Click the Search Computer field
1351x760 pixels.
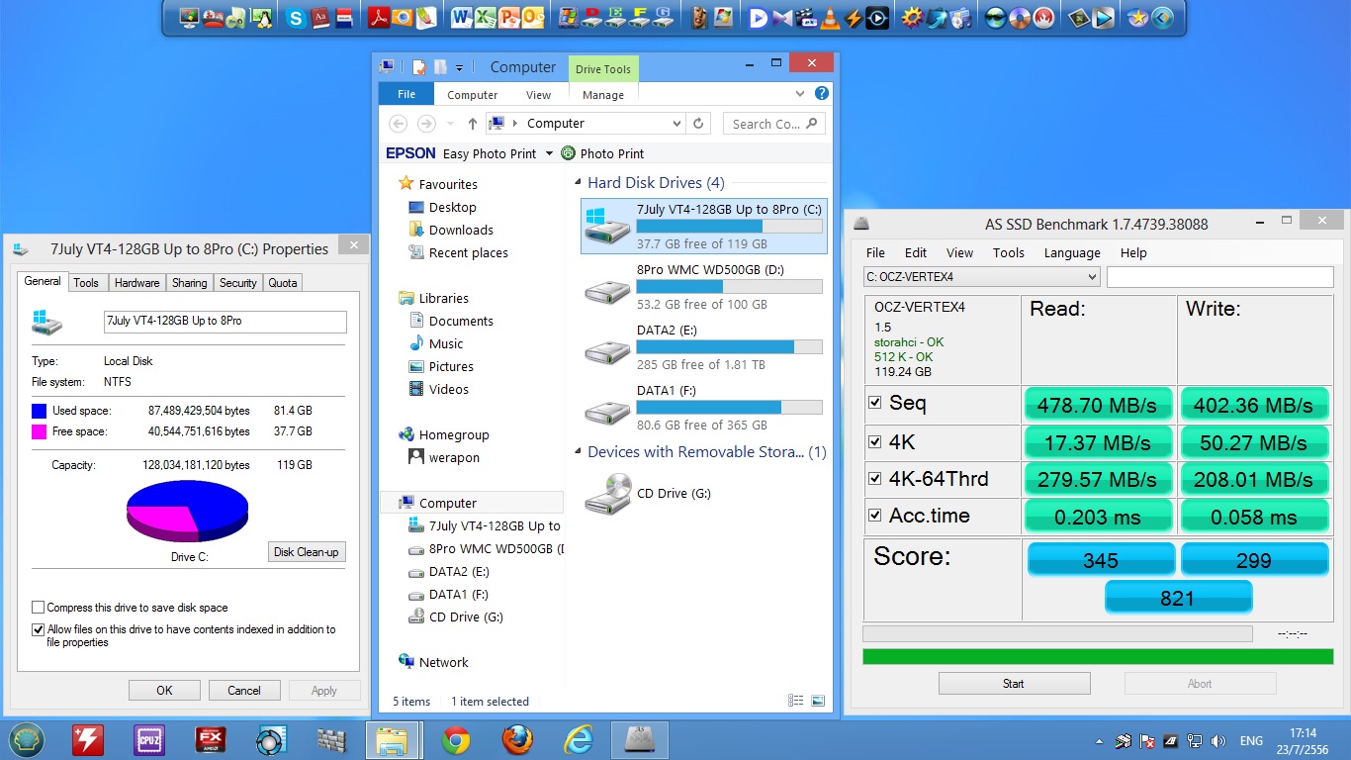pos(773,124)
